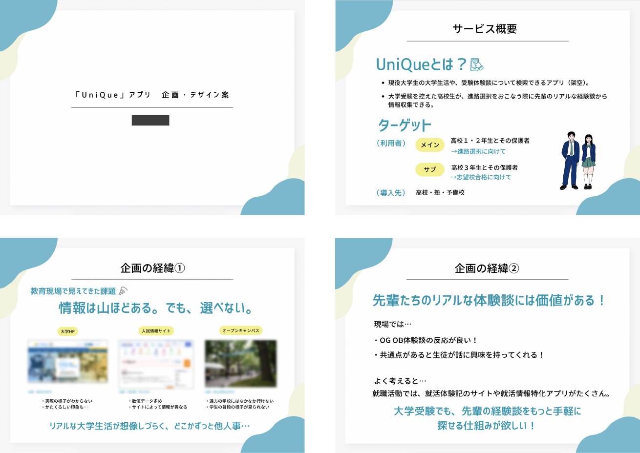Click the line 大学受験でも、先輩の経験談をもっと手軽に

[487, 411]
